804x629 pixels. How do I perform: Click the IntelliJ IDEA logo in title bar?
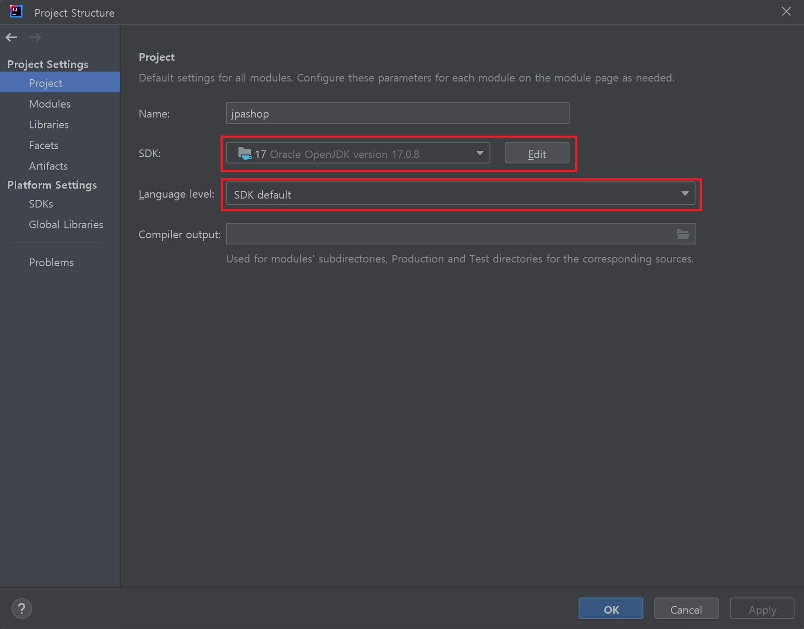click(16, 12)
